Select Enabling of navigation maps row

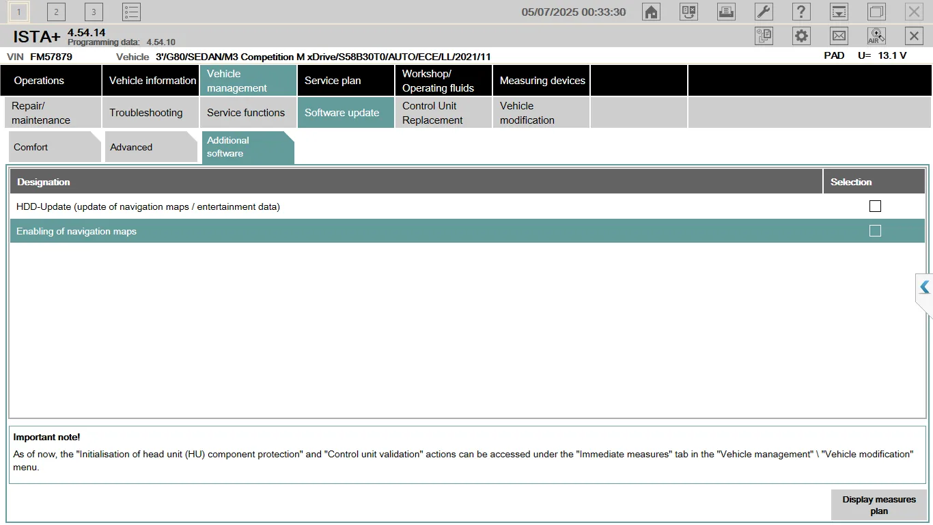(x=467, y=231)
